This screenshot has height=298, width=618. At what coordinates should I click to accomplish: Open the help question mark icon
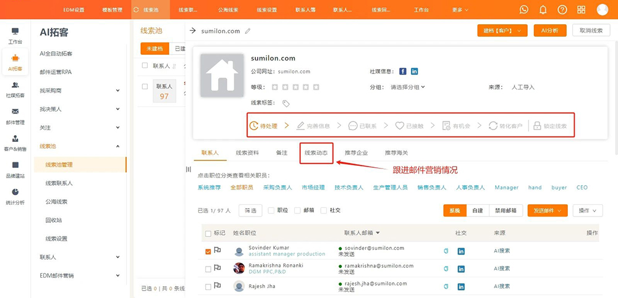(562, 9)
